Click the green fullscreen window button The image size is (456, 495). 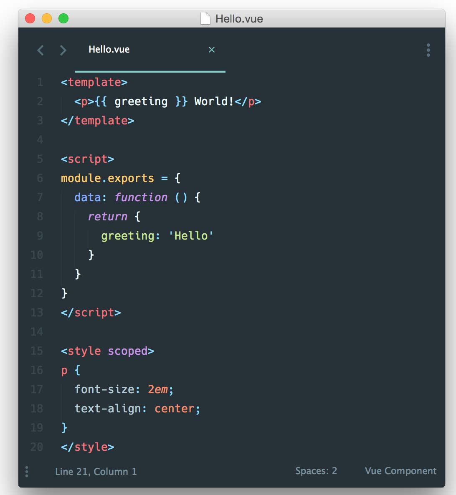tap(63, 18)
